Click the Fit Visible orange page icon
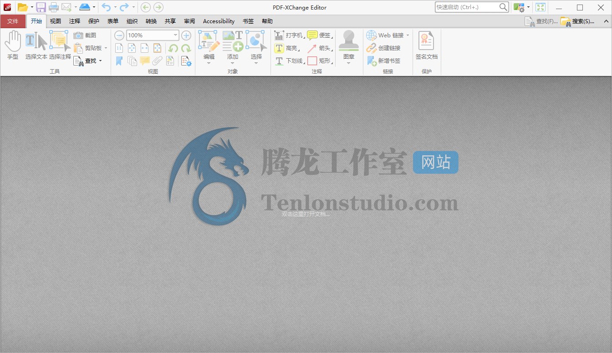612x353 pixels. (157, 48)
